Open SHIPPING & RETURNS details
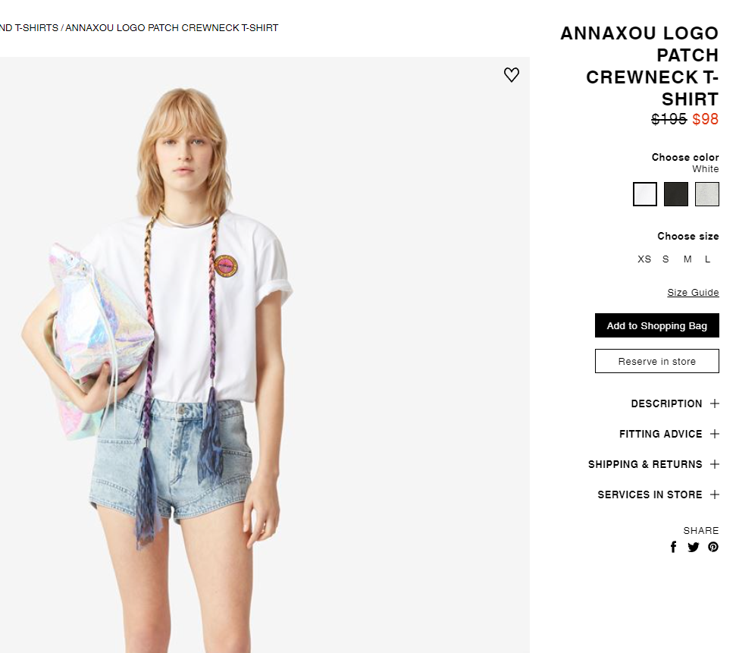Screen dimensions: 736x653 click(x=645, y=464)
